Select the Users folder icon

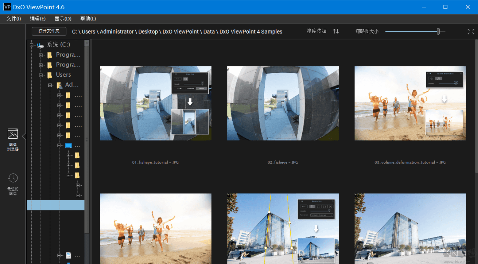click(x=50, y=75)
